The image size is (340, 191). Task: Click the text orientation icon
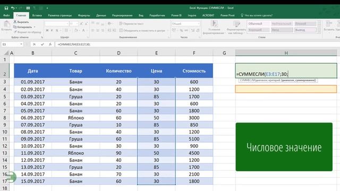[x=109, y=23]
